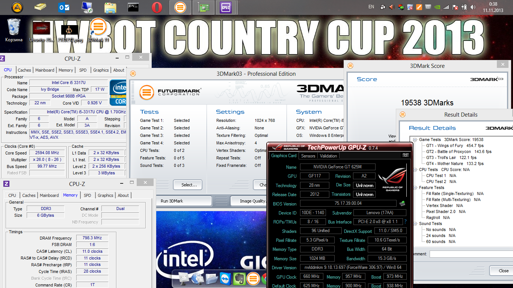Open File Explorer from the taskbar

110,7
